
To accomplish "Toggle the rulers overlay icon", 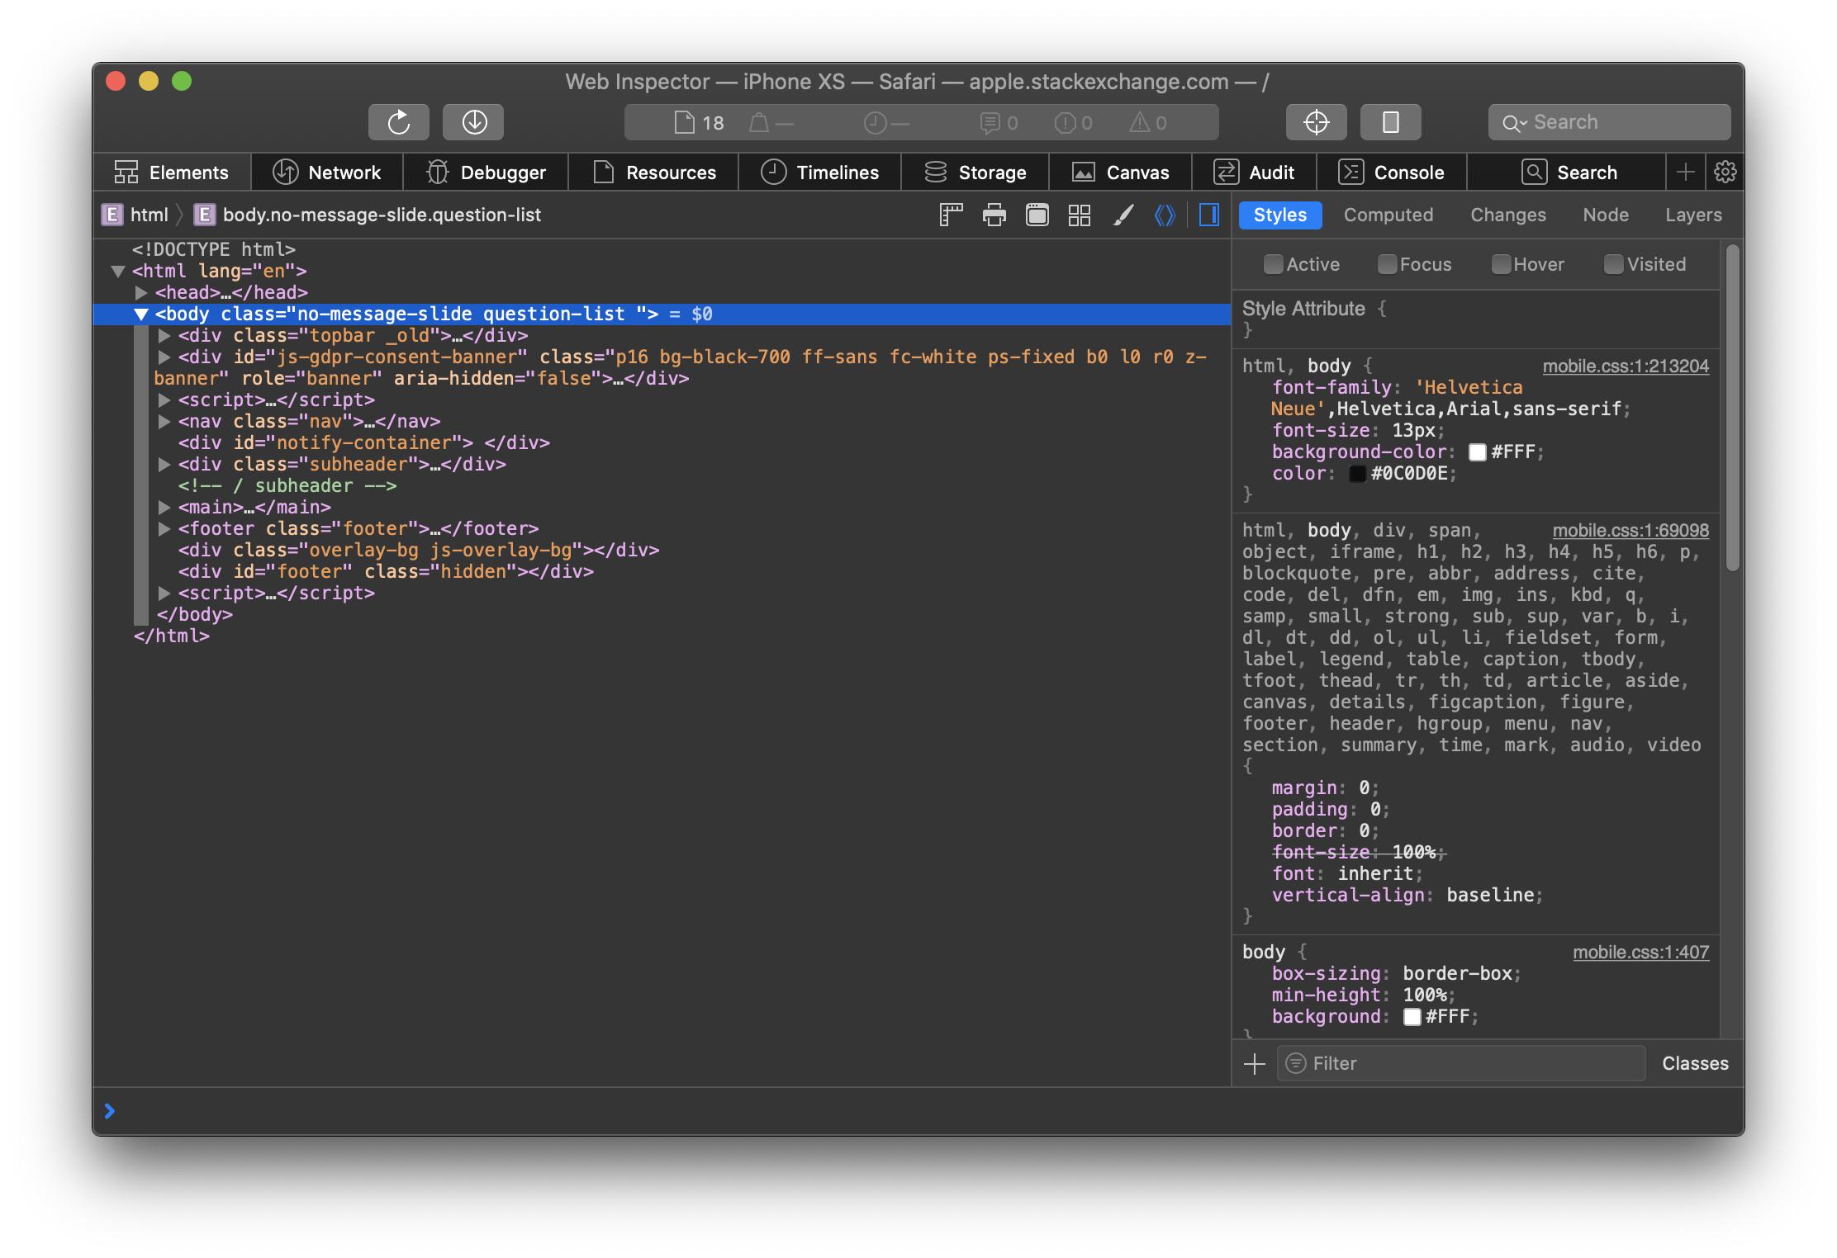I will [951, 215].
